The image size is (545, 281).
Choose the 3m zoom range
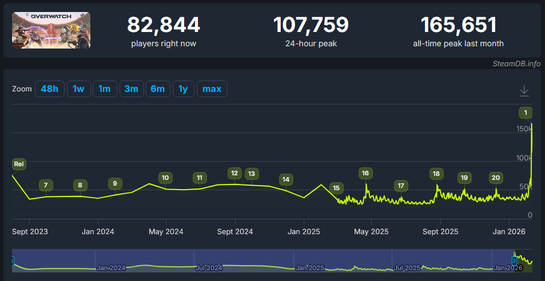(x=132, y=89)
